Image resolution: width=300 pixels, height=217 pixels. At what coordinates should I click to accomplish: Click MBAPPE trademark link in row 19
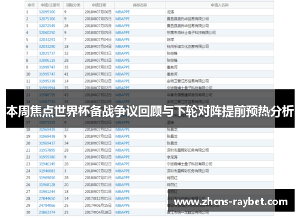coord(122,137)
